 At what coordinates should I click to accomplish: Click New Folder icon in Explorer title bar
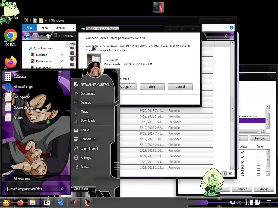(41, 21)
